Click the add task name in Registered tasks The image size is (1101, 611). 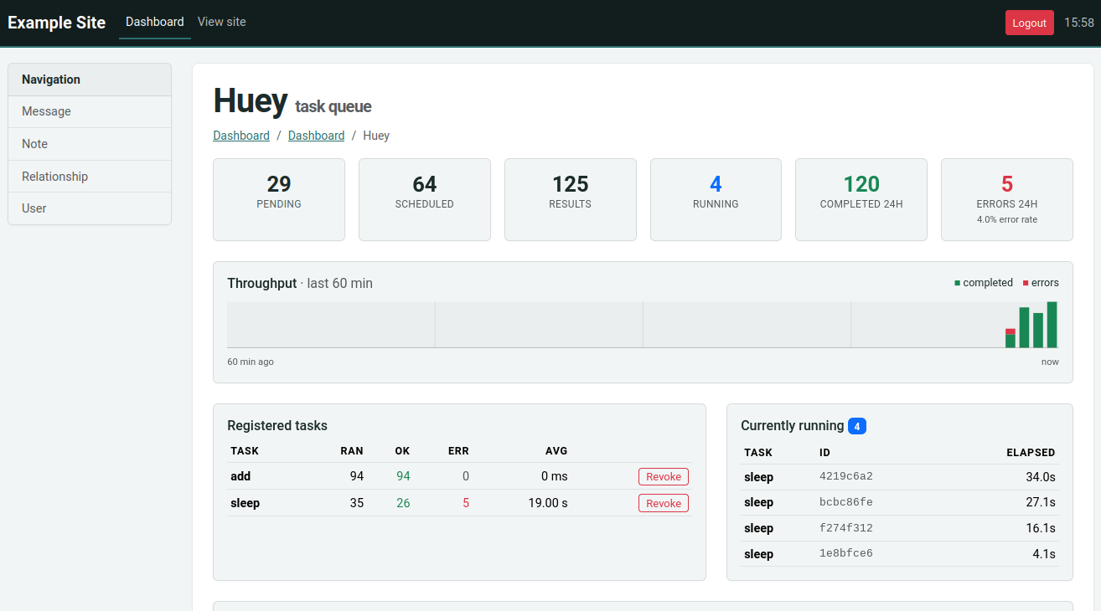click(x=240, y=476)
